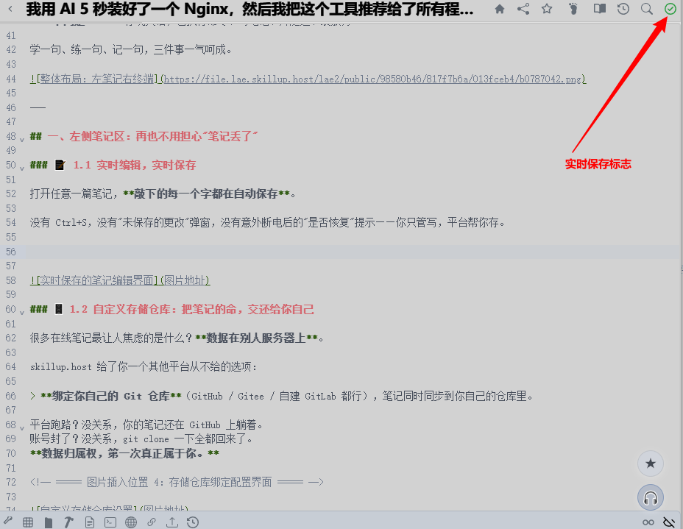The width and height of the screenshot is (683, 529).
Task: Go back with the left arrow icon
Action: tap(10, 9)
